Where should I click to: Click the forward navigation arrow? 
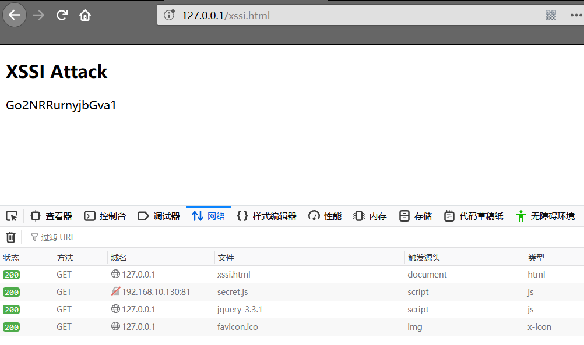click(39, 15)
